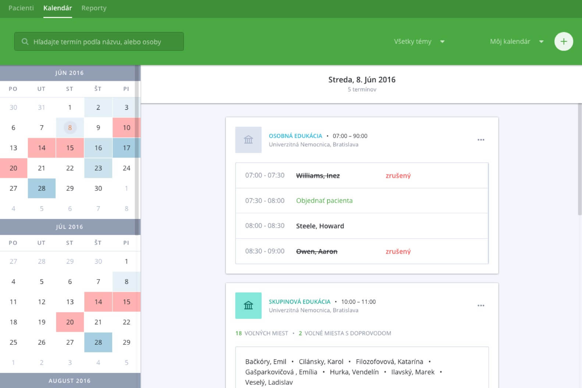Expand the Všetky témy dropdown
This screenshot has width=582, height=388.
tap(419, 42)
